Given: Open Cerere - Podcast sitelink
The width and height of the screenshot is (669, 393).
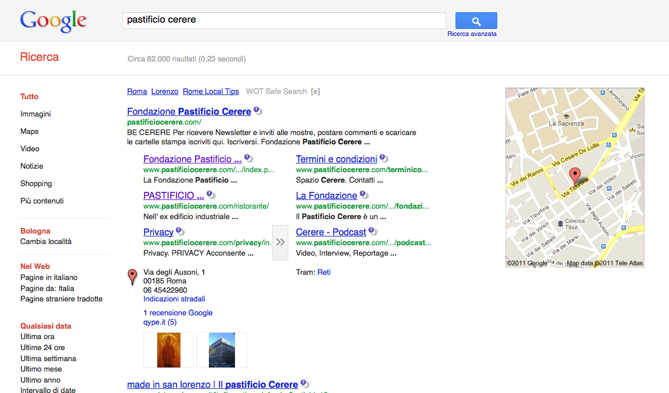Looking at the screenshot, I should coord(331,232).
